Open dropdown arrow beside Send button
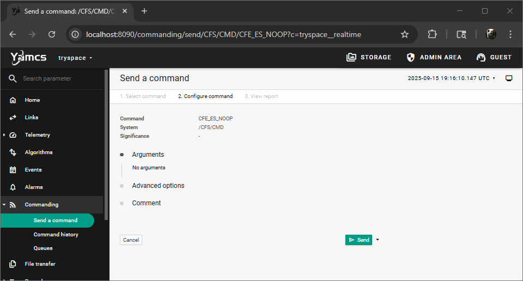The height and width of the screenshot is (281, 523). 378,240
